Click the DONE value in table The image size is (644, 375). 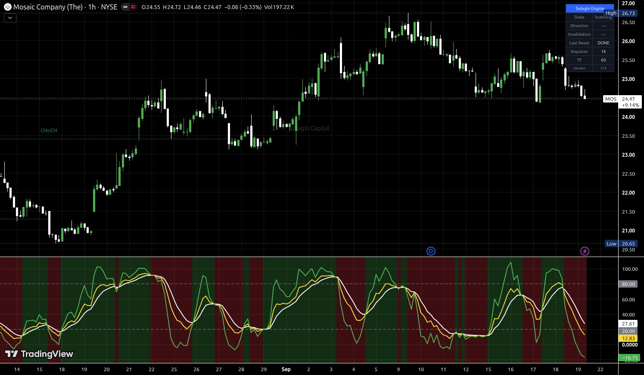604,43
